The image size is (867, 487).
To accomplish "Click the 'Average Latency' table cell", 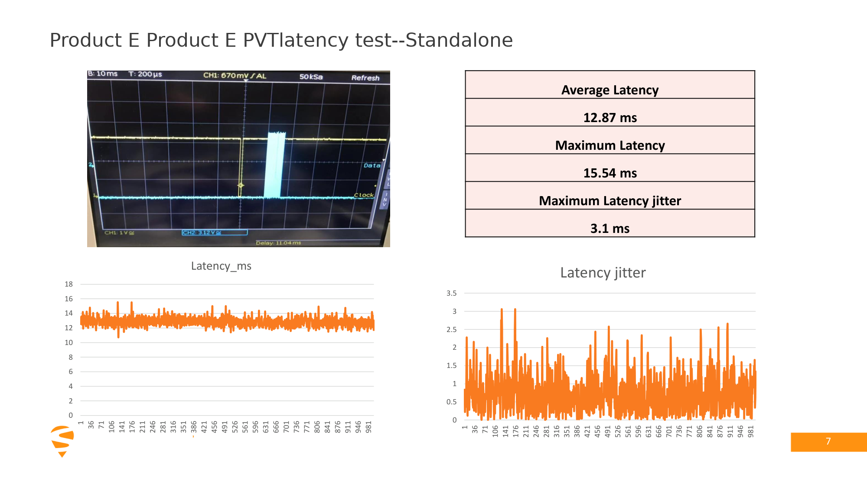I will [x=610, y=85].
